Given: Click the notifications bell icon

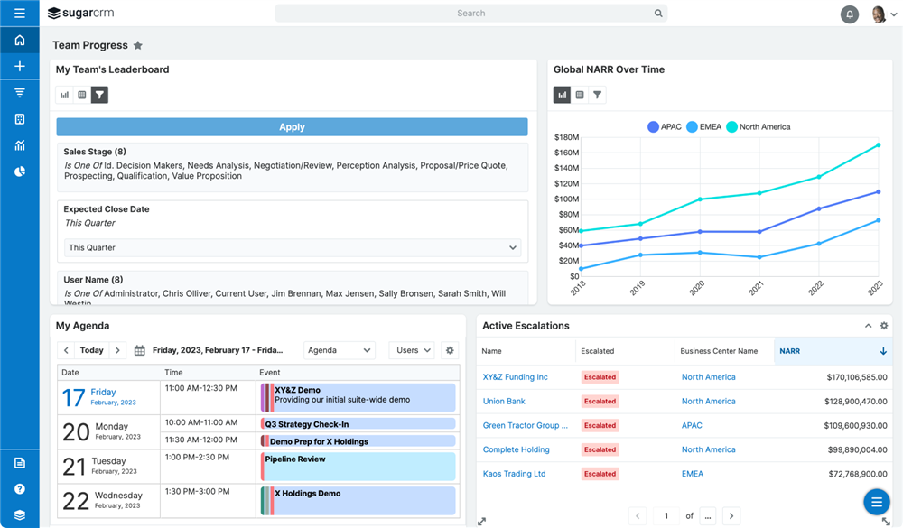Looking at the screenshot, I should click(849, 14).
